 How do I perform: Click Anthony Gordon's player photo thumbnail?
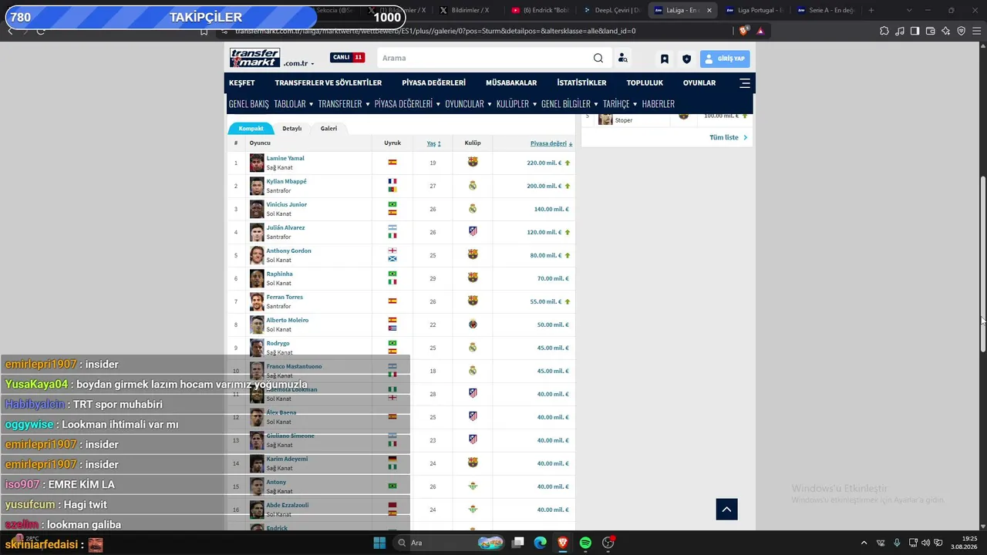(257, 255)
